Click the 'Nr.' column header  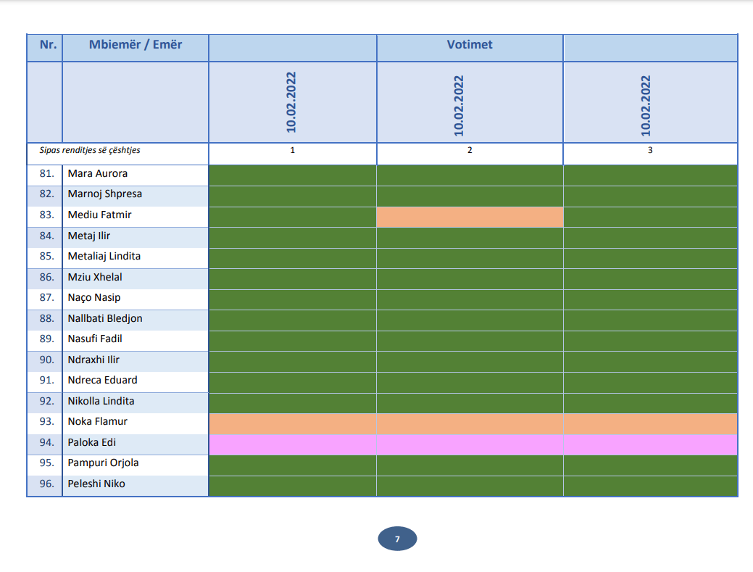(x=49, y=45)
